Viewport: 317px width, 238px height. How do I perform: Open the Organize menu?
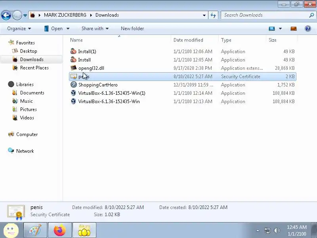coord(19,29)
